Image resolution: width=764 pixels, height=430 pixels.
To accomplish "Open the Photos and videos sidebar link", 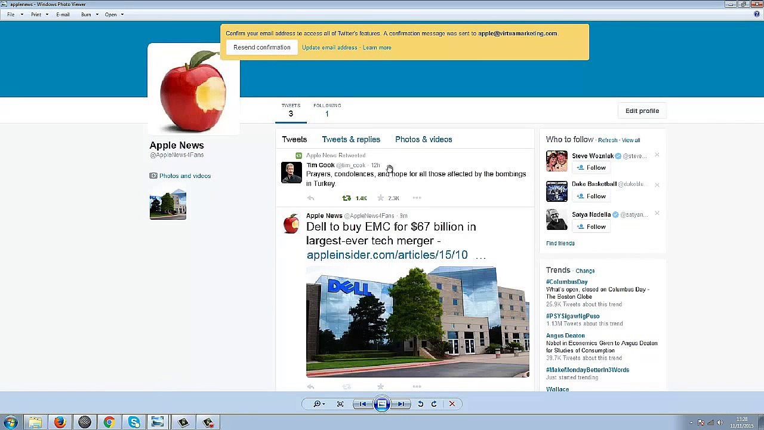I will pos(185,176).
